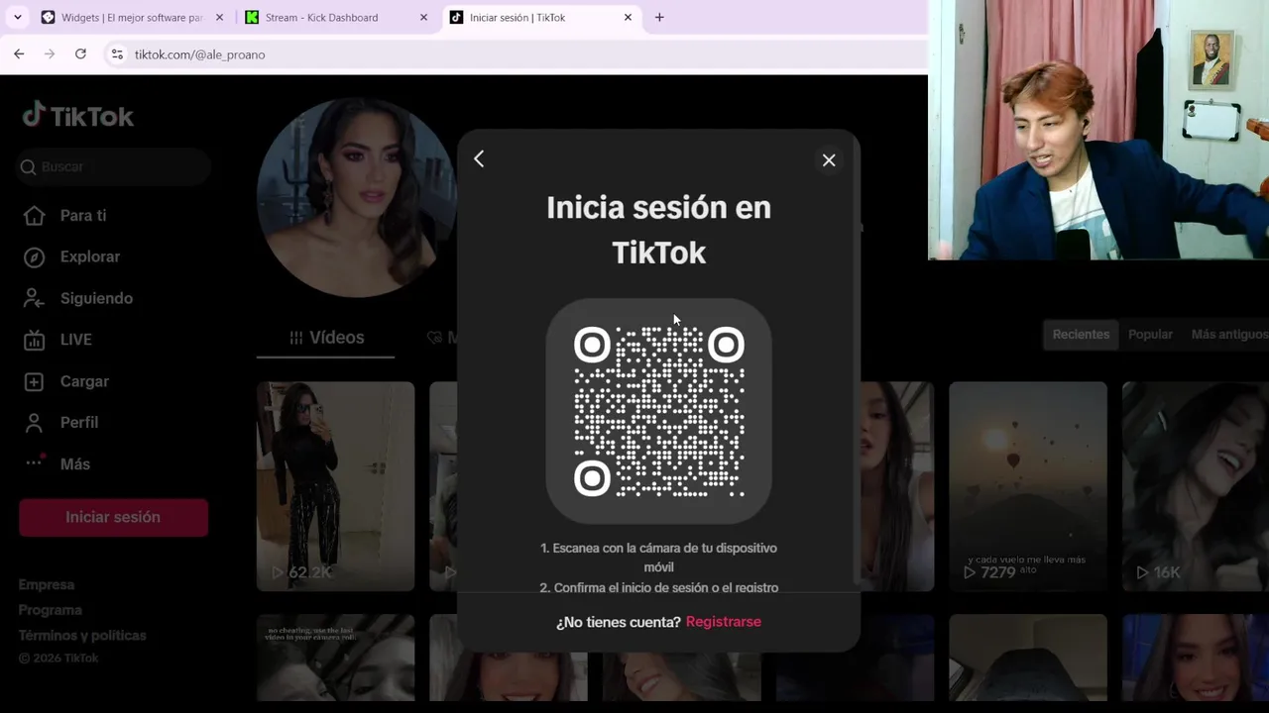The height and width of the screenshot is (713, 1269).
Task: Open LIVE in the sidebar
Action: coord(75,340)
